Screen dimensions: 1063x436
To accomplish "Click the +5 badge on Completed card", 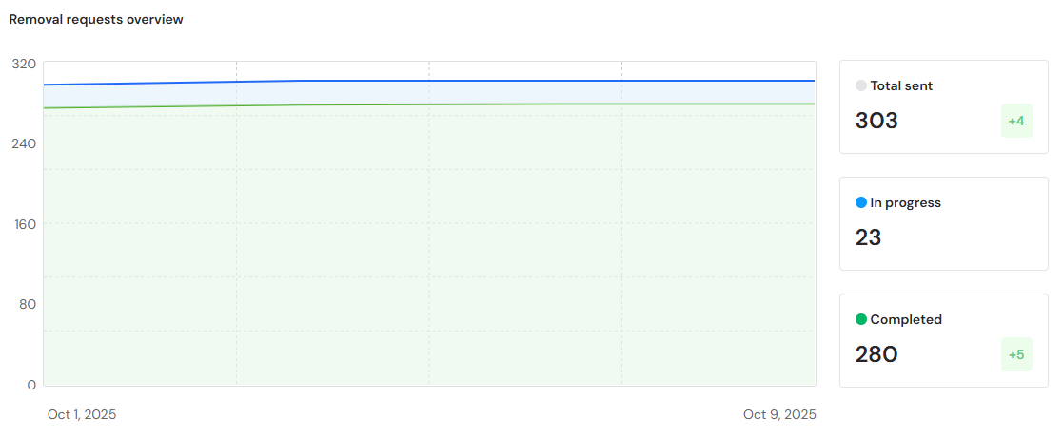I will coord(1016,354).
